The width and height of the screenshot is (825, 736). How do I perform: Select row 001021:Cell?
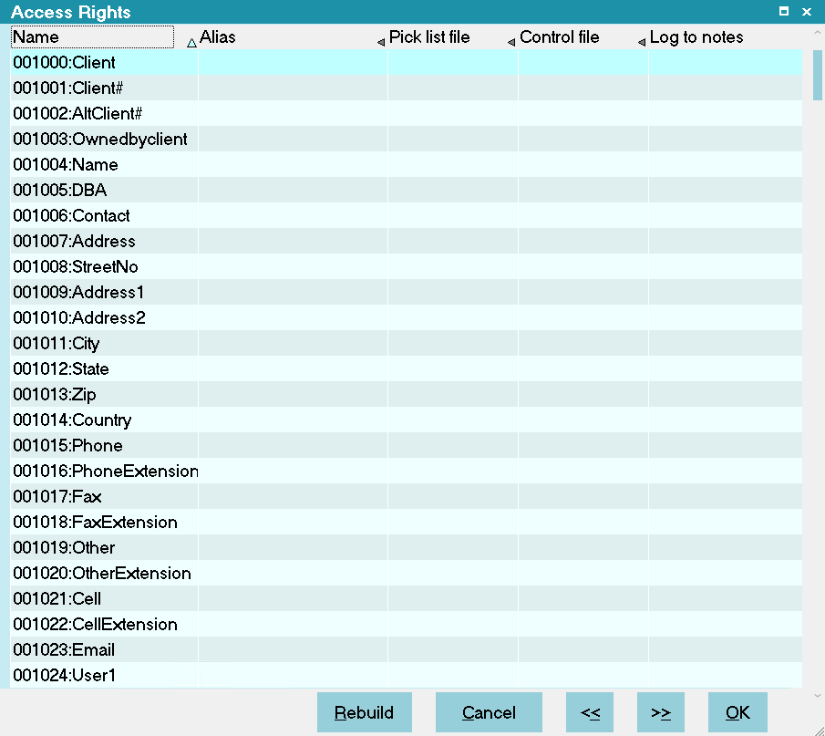(407, 598)
